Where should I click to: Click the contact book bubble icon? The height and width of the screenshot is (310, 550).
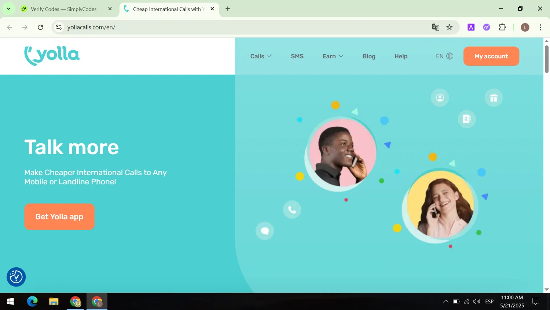(x=466, y=119)
